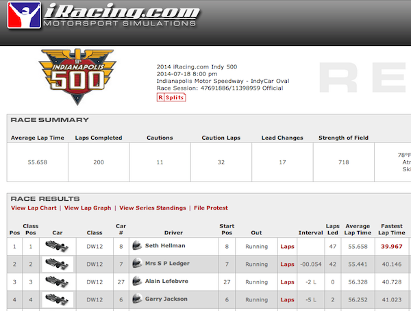
Task: Click Seth Hellman's car thumbnail
Action: 57,247
